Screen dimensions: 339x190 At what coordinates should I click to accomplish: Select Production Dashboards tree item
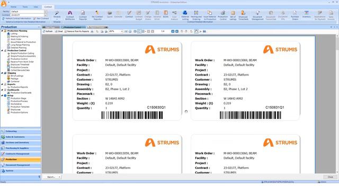tap(21, 93)
